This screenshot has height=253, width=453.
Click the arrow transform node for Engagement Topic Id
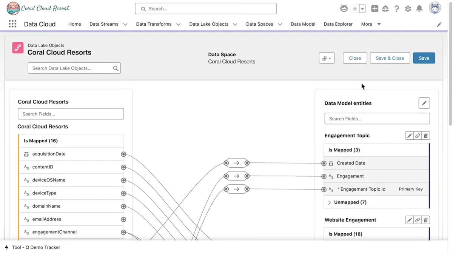[x=237, y=189]
